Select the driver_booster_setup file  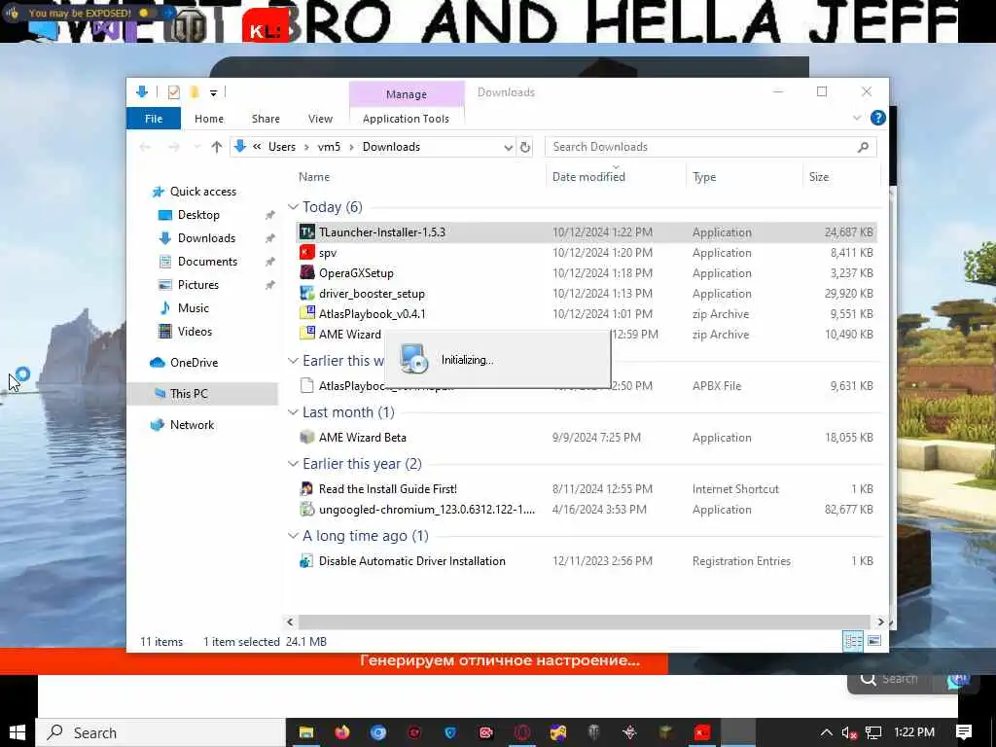pyautogui.click(x=587, y=294)
